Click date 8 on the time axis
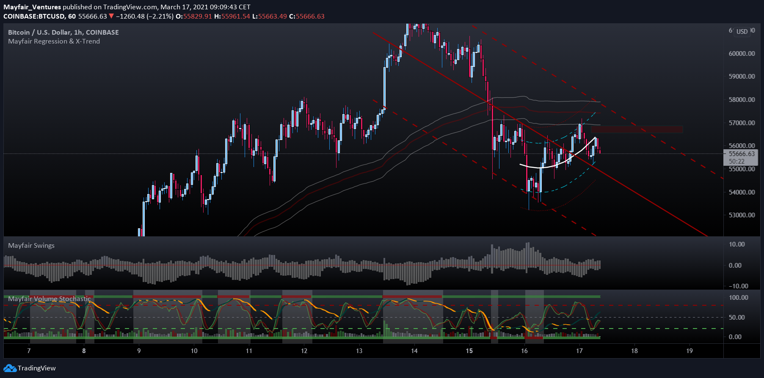 tap(84, 351)
